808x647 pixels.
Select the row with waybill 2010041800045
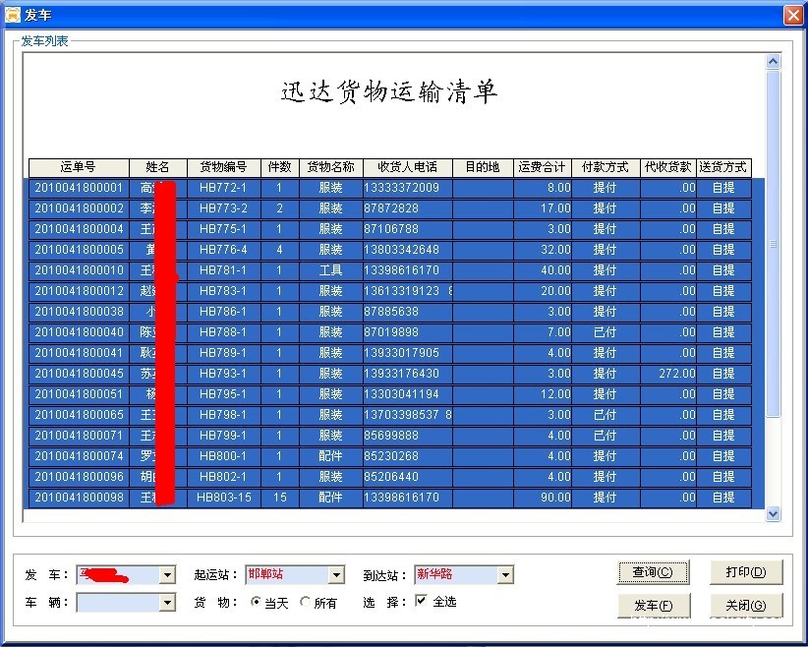click(79, 374)
